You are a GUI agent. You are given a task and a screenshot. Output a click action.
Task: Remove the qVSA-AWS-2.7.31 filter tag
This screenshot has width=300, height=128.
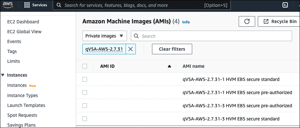point(131,49)
